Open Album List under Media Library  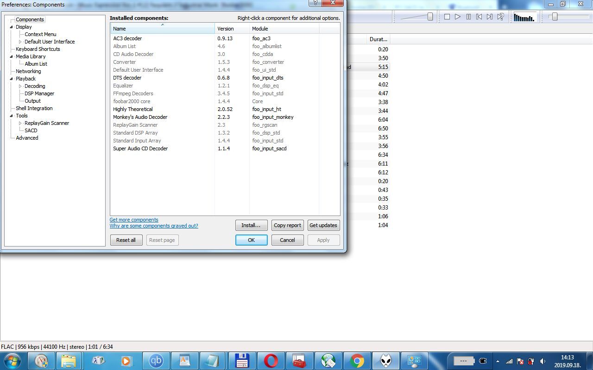tap(36, 64)
